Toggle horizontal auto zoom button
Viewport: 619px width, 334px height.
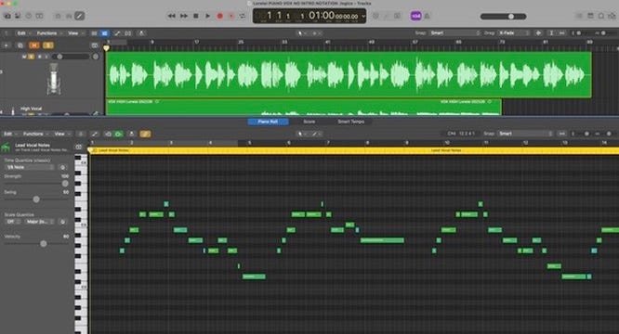tap(562, 33)
